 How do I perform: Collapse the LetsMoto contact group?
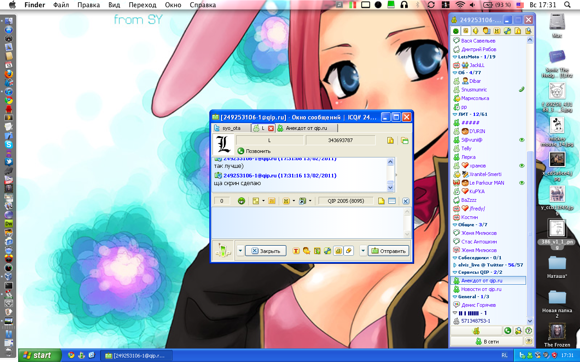pyautogui.click(x=454, y=57)
